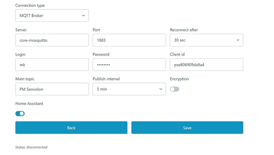Save the MQTT connection settings
Viewport: 274px width, 155px height.
point(187,128)
